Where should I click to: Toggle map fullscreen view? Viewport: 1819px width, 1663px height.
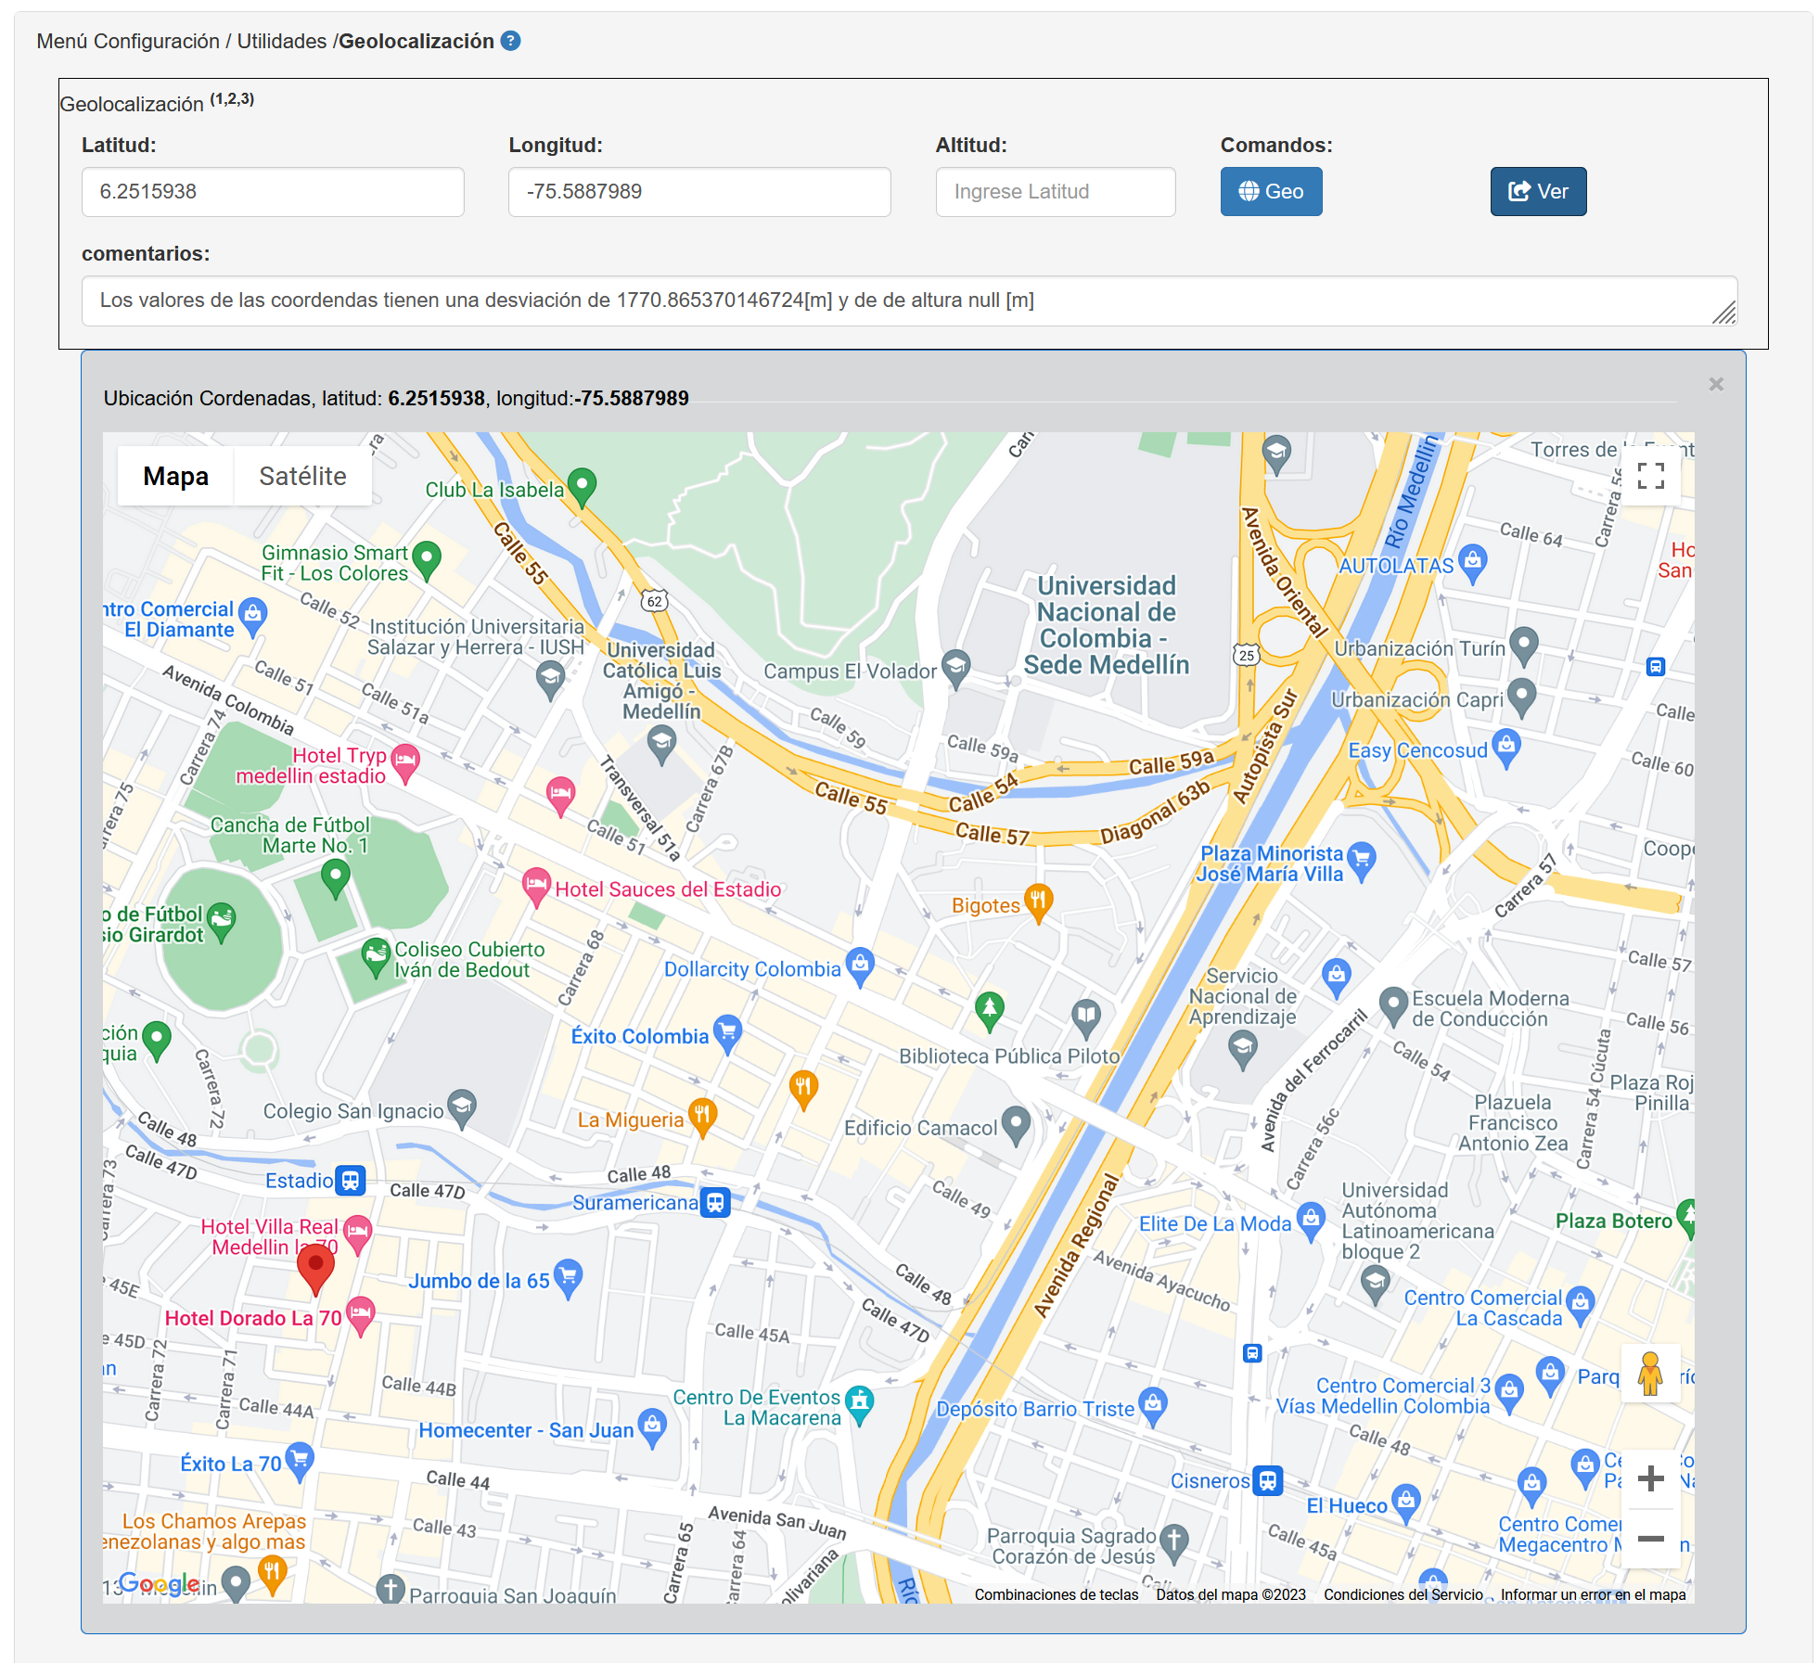[x=1650, y=476]
